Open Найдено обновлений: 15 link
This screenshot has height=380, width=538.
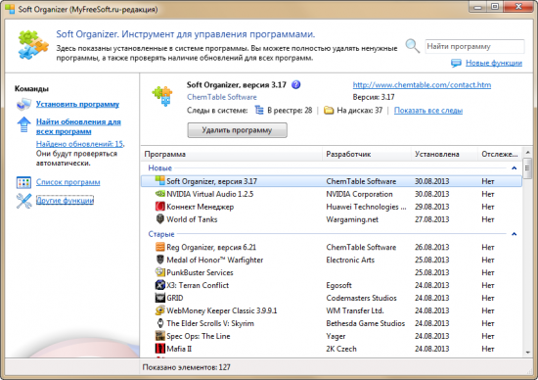pos(79,144)
